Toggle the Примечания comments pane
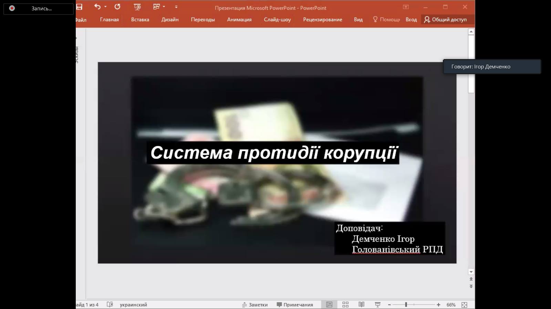This screenshot has width=551, height=309. 295,305
